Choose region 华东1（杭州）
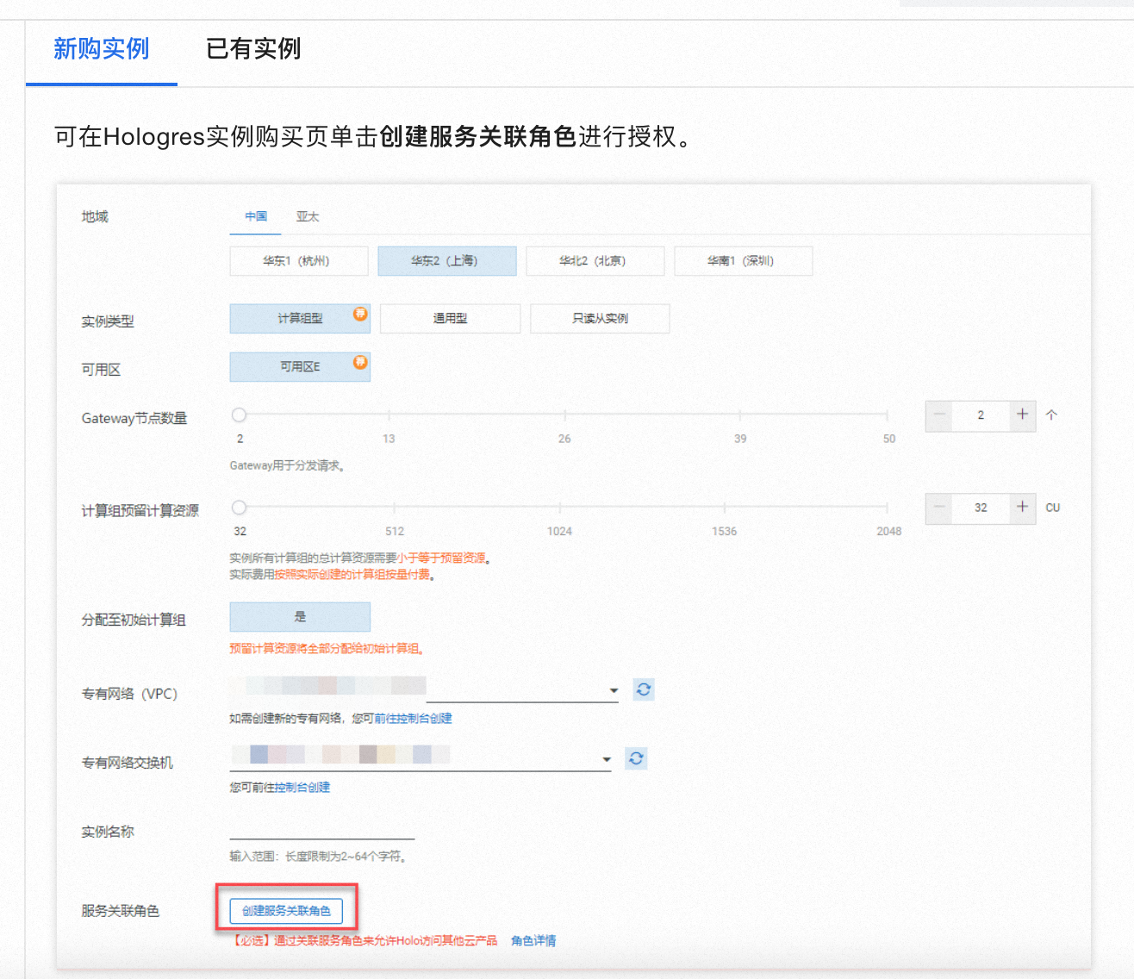Screen dimensions: 1134x979 [299, 261]
